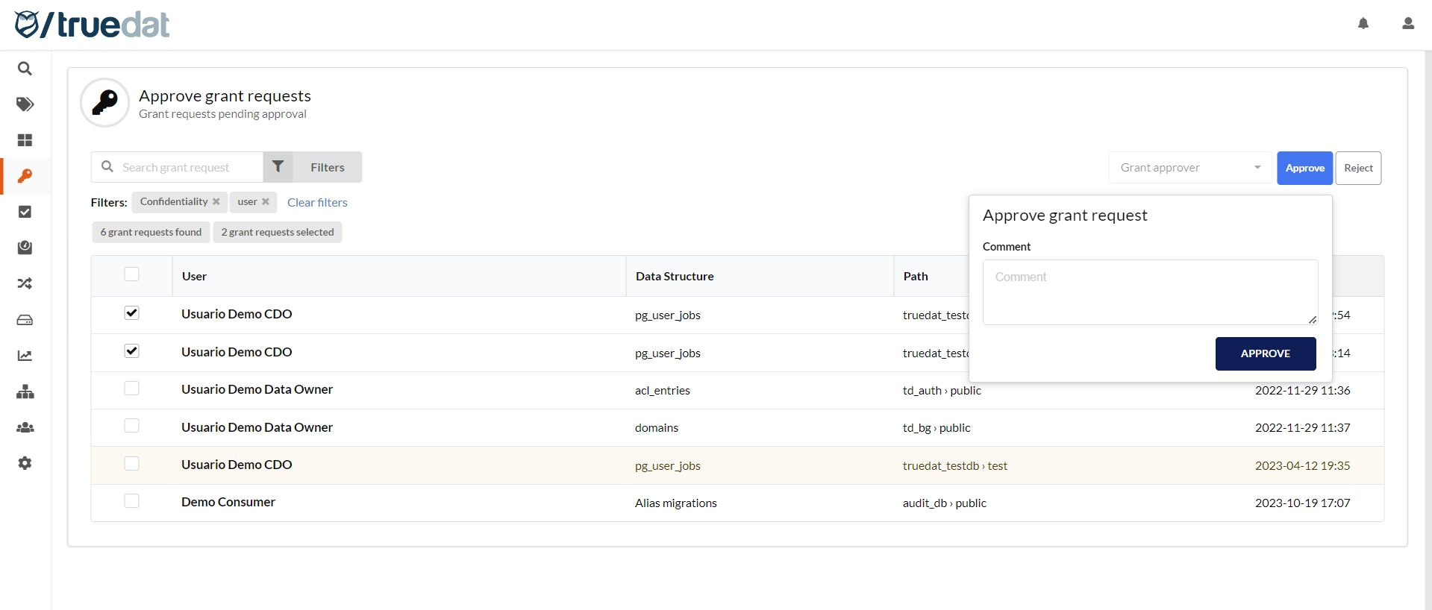Image resolution: width=1432 pixels, height=610 pixels.
Task: Check the Demo Consumer row checkbox
Action: click(132, 501)
